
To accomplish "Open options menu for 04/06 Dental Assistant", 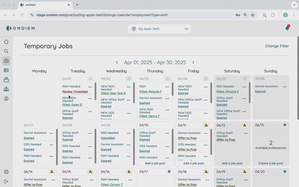I will point(284,87).
